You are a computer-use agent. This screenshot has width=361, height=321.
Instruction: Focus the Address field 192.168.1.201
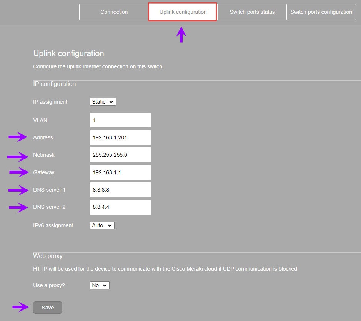click(120, 137)
